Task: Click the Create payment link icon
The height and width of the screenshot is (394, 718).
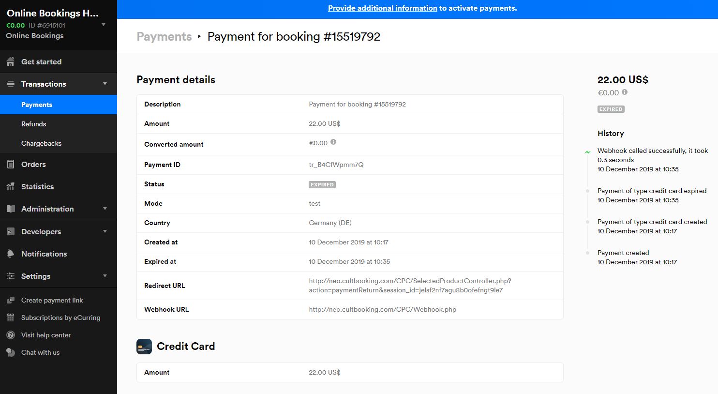Action: pos(11,300)
